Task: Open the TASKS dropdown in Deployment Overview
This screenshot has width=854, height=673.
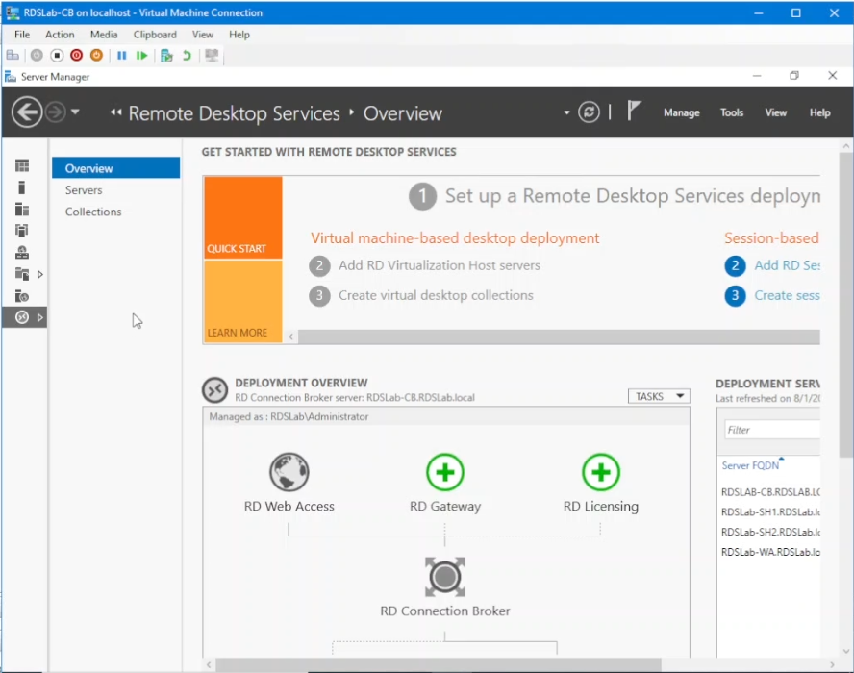Action: (659, 395)
